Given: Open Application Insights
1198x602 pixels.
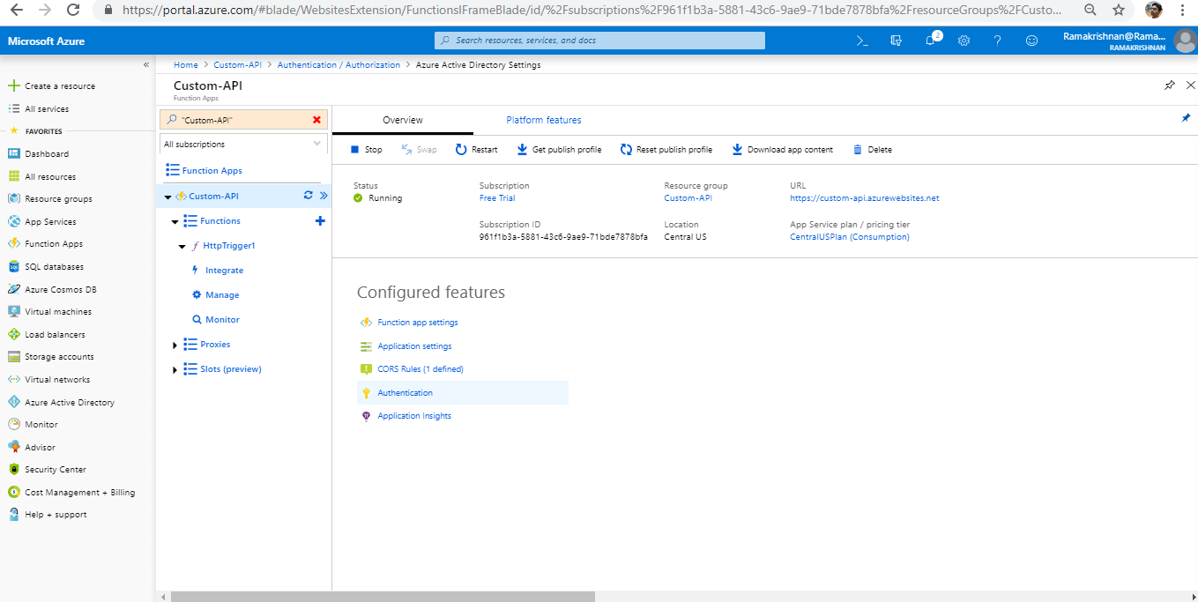Looking at the screenshot, I should pyautogui.click(x=414, y=416).
